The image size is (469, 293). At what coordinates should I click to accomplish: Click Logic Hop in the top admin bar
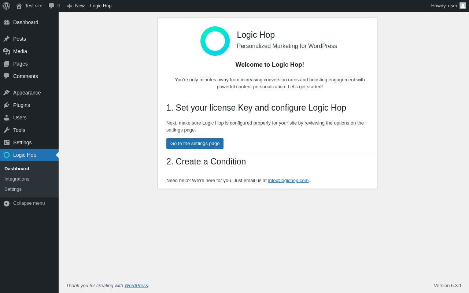(x=101, y=6)
